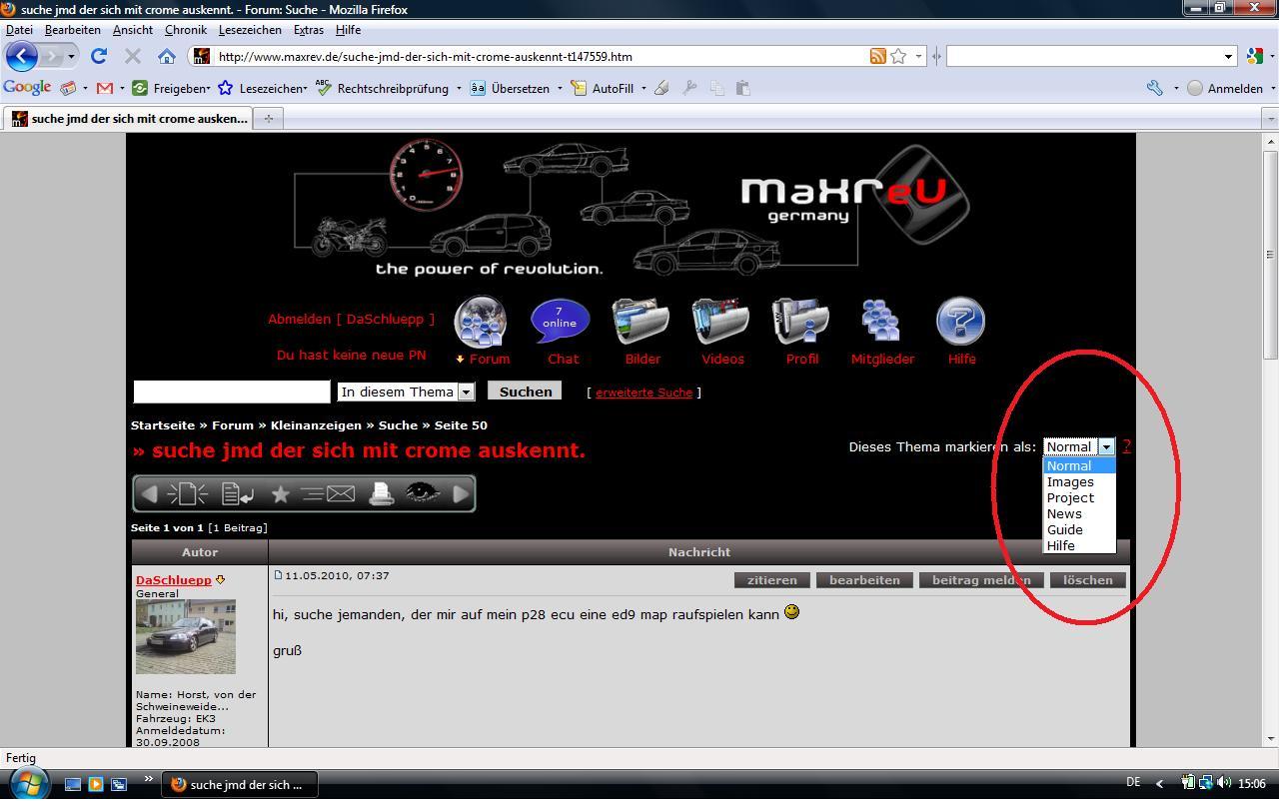Bookmark page with the star in address bar
The image size is (1280, 801).
(898, 56)
